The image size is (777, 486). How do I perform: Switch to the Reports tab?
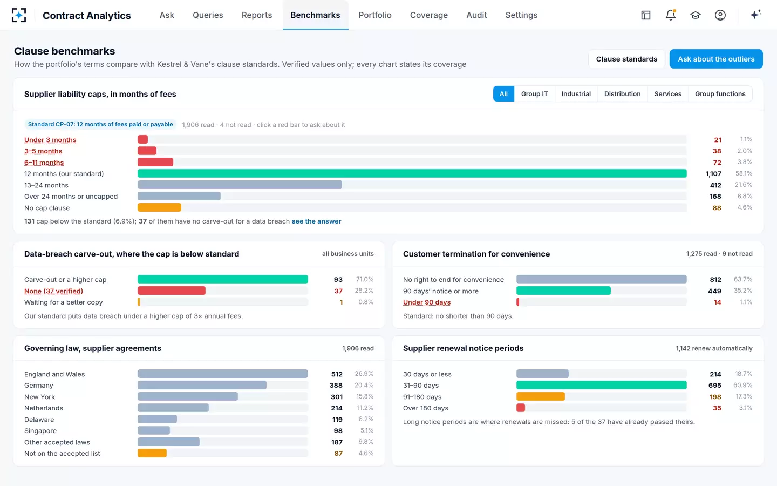[257, 15]
